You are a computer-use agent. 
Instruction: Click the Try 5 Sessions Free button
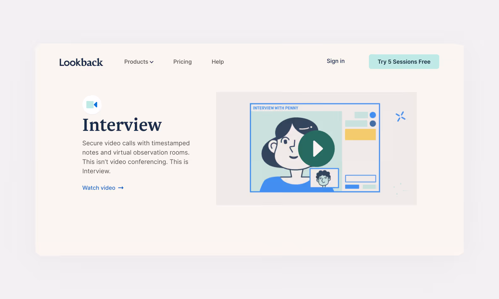click(x=404, y=62)
